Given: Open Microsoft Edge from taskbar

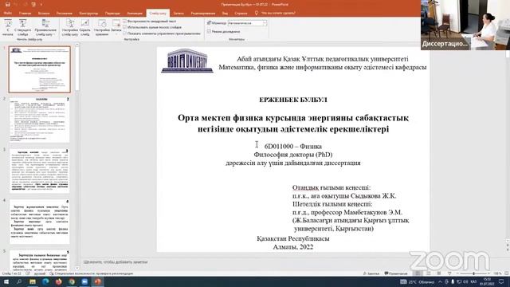Looking at the screenshot, I should click(45, 281).
